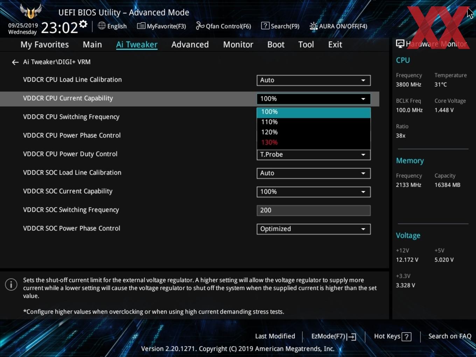The width and height of the screenshot is (476, 357).
Task: Select the Ai Tweaker tab
Action: [x=137, y=44]
